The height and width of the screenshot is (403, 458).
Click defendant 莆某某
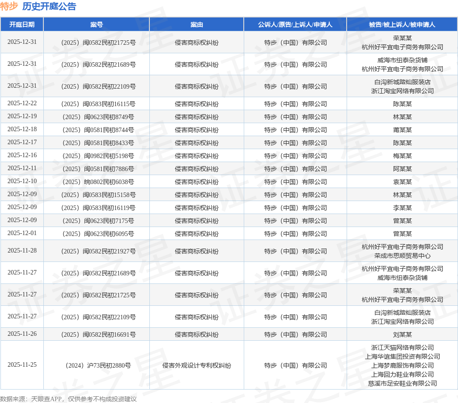click(402, 129)
